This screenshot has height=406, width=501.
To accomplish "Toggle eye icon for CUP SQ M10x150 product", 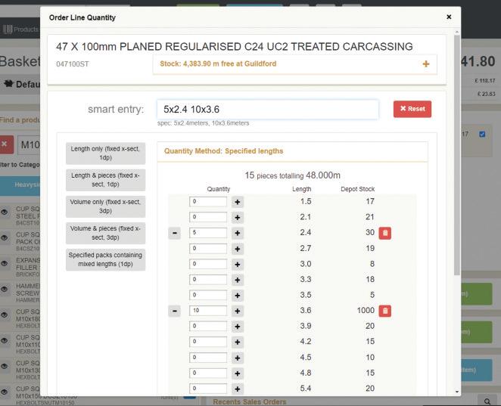I will tap(5, 392).
